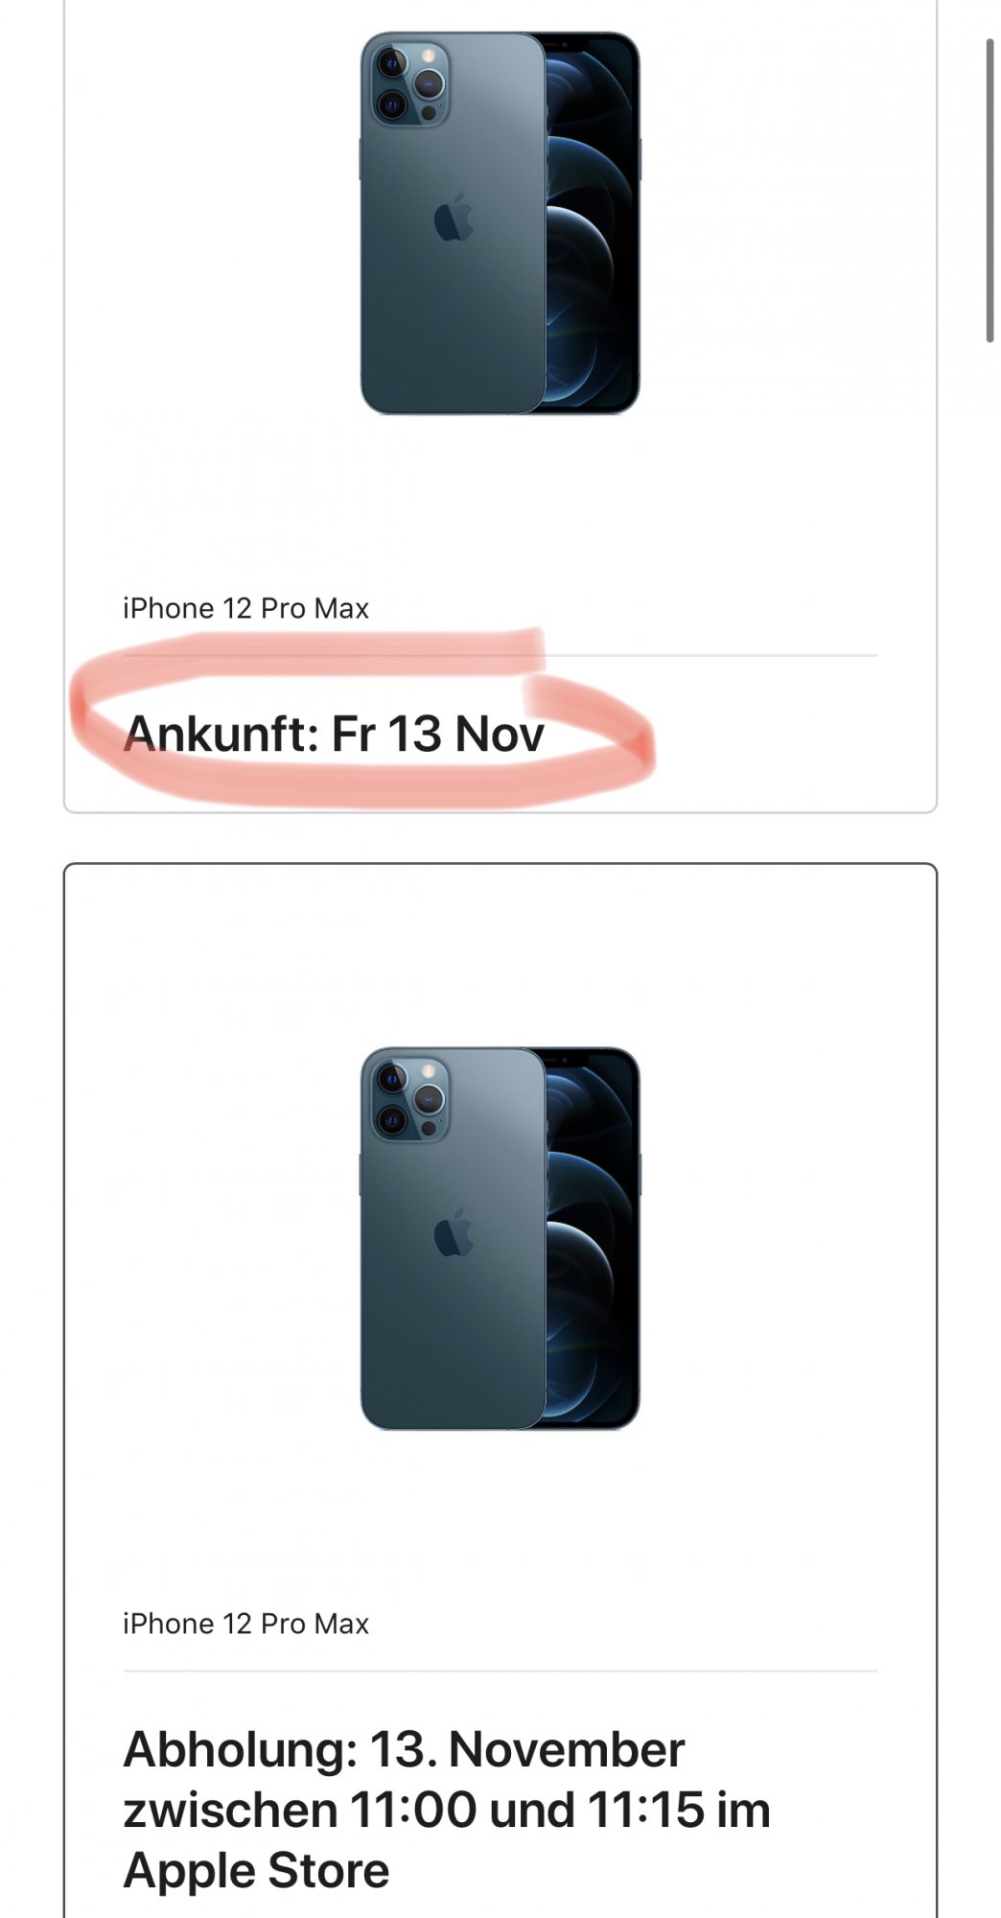
Task: Select the iPhone front display in the Abholung card
Action: coord(591,1238)
